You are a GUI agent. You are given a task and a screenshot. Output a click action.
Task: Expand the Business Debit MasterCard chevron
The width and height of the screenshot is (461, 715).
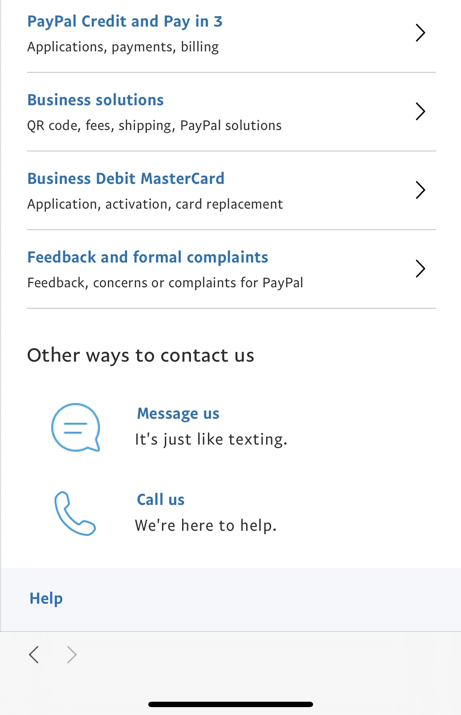point(420,190)
